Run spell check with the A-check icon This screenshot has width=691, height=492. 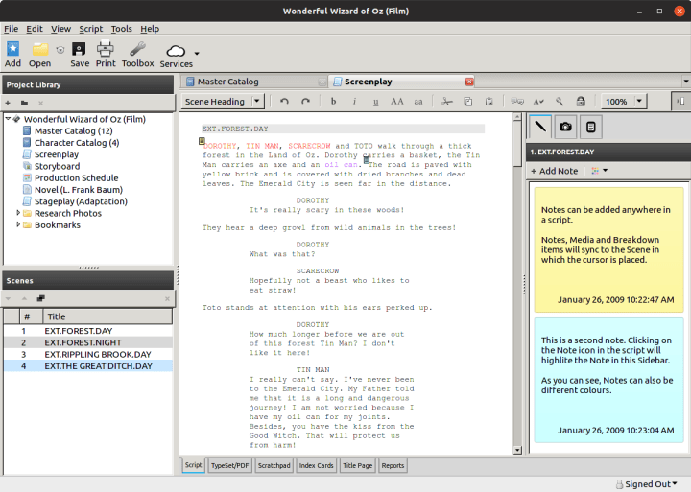pos(538,102)
